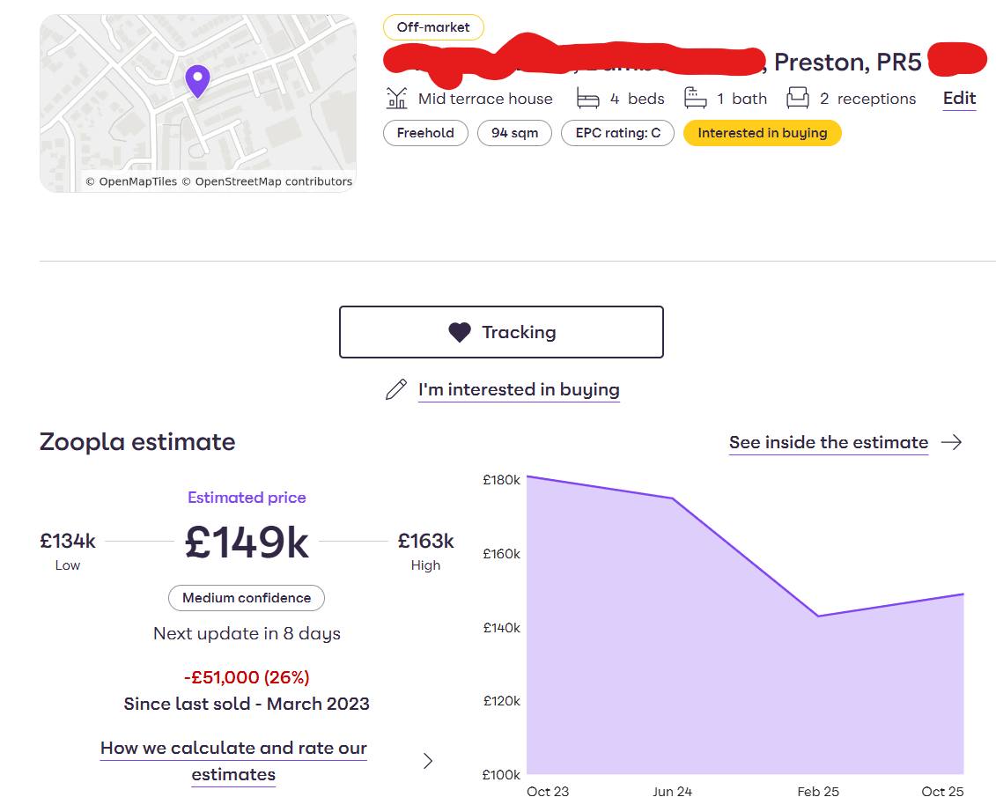
Task: Click the heart icon in Tracking button
Action: 460,332
